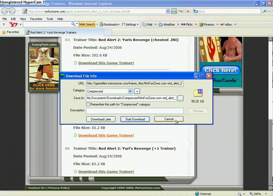The width and height of the screenshot is (273, 196).
Task: Click the Preview button in the dialog
Action: [198, 111]
